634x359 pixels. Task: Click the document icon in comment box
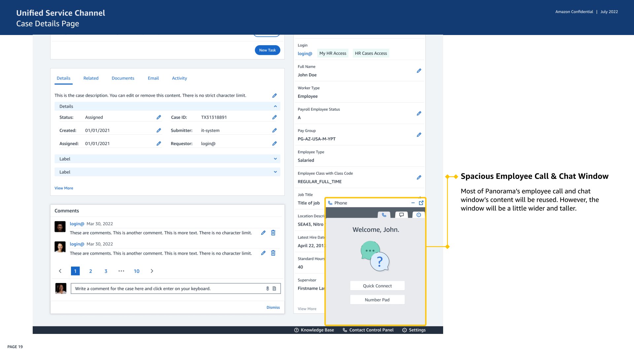[274, 289]
